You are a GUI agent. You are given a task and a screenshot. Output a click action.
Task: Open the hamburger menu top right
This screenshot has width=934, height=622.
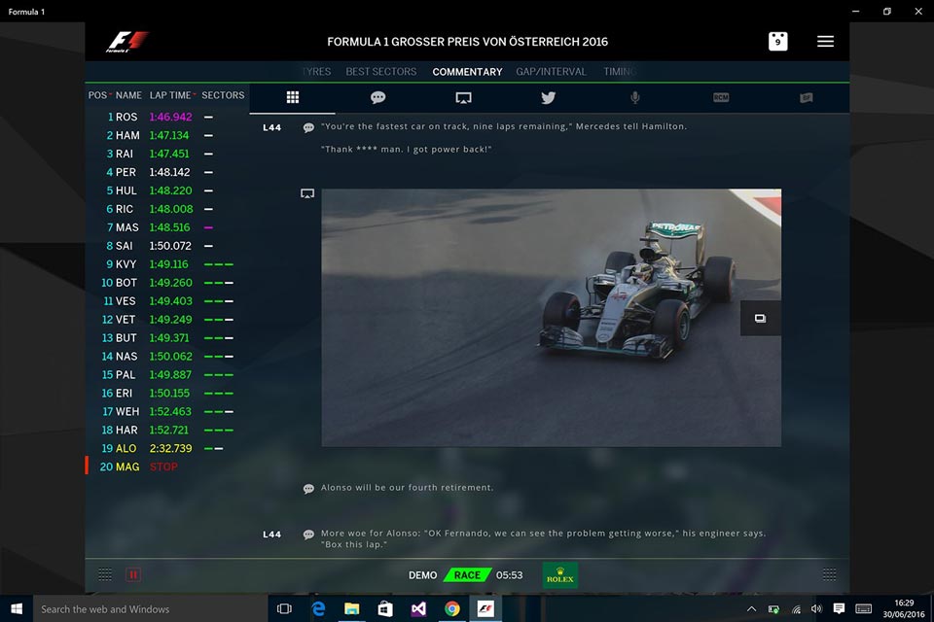click(x=825, y=41)
